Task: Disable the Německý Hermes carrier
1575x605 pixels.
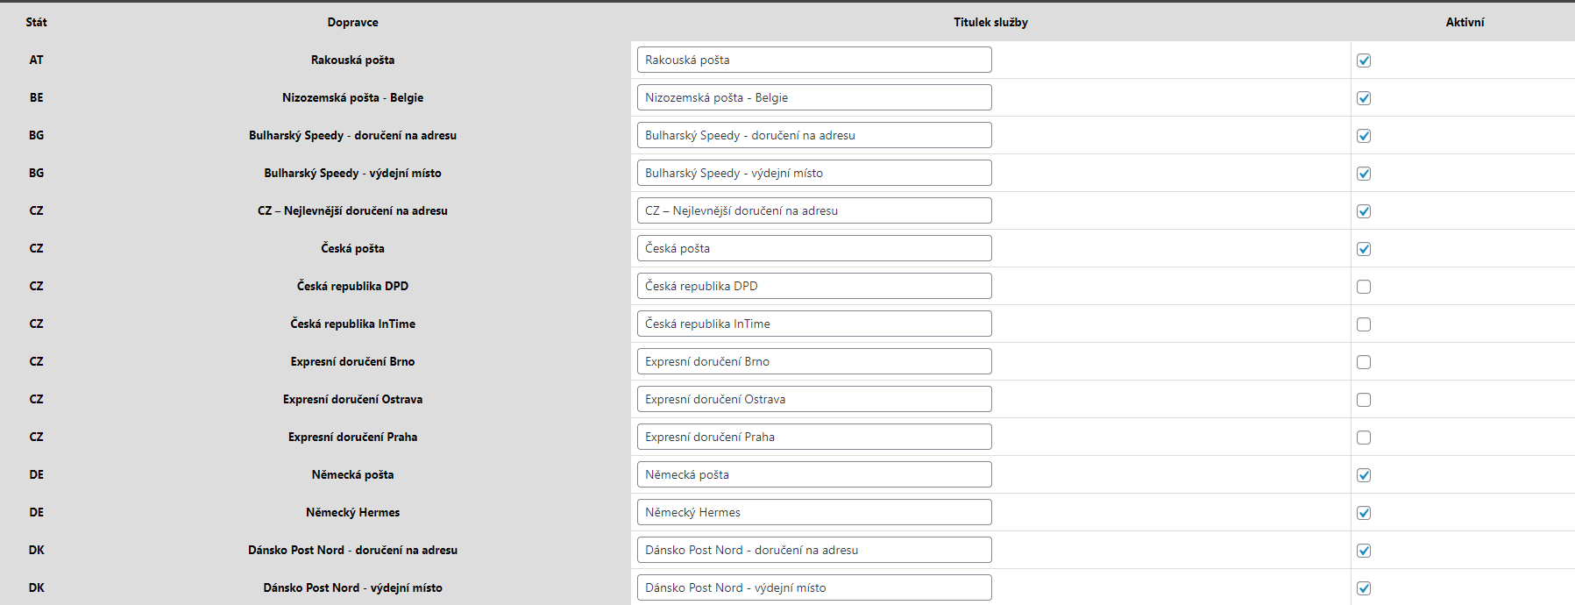Action: pos(1364,513)
